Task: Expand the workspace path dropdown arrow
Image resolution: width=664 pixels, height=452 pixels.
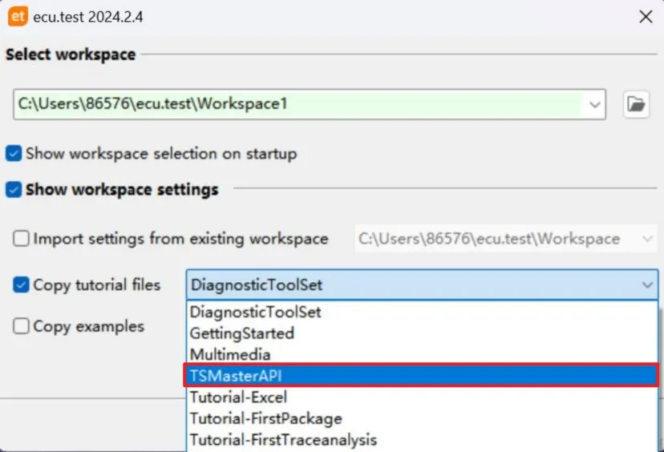Action: [594, 104]
